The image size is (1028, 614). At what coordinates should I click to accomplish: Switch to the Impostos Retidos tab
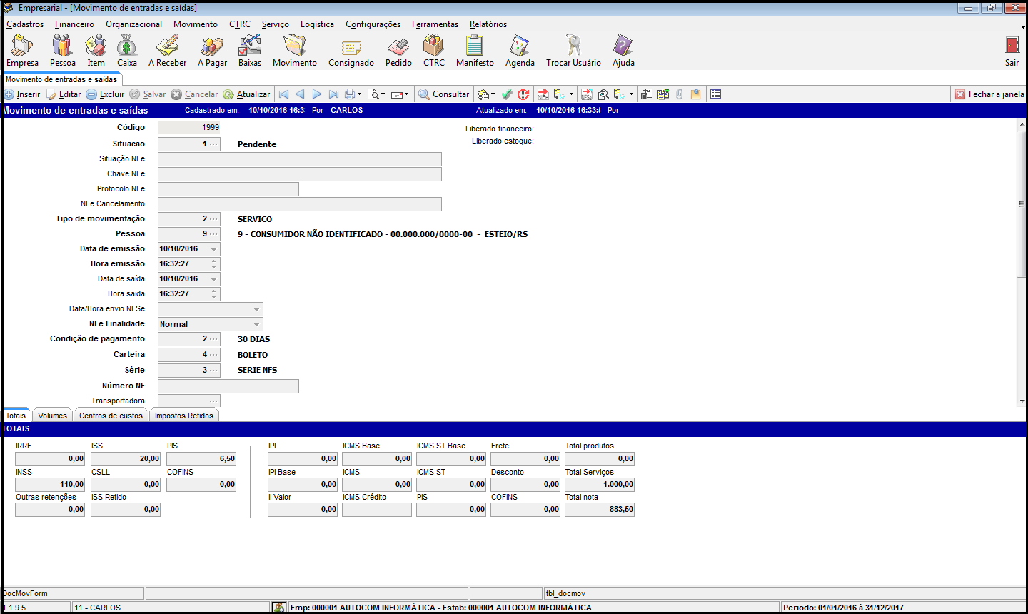click(184, 416)
